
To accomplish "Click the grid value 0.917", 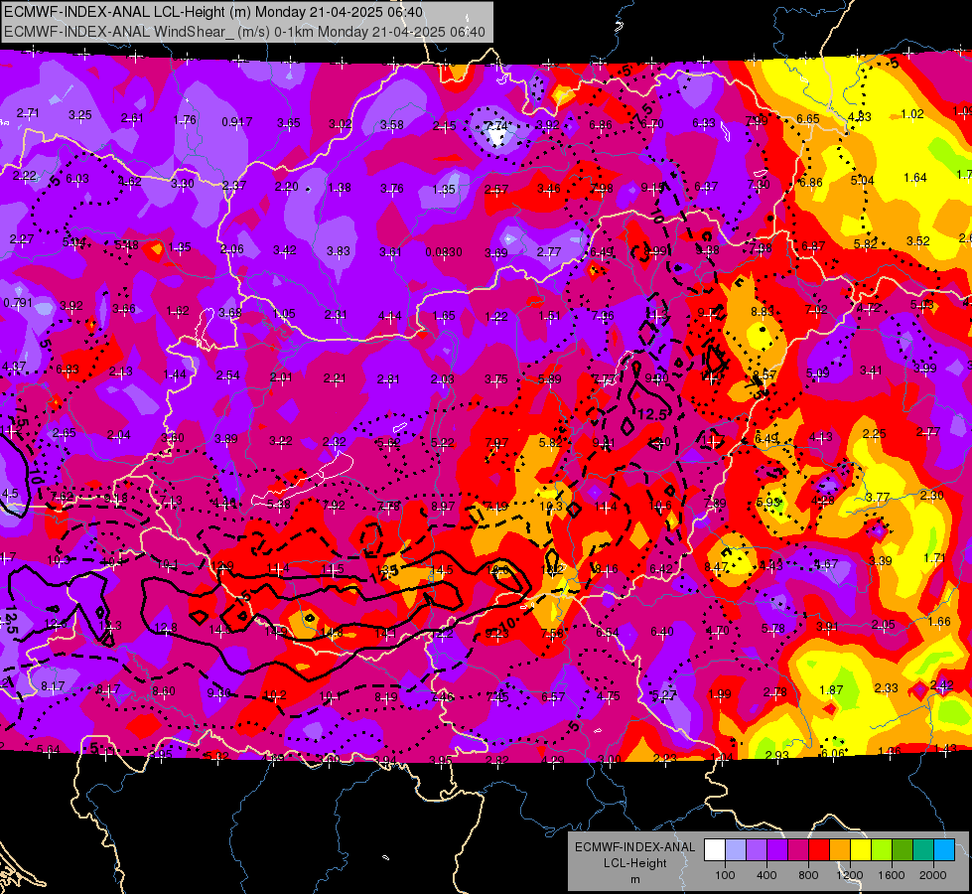I will [x=237, y=122].
